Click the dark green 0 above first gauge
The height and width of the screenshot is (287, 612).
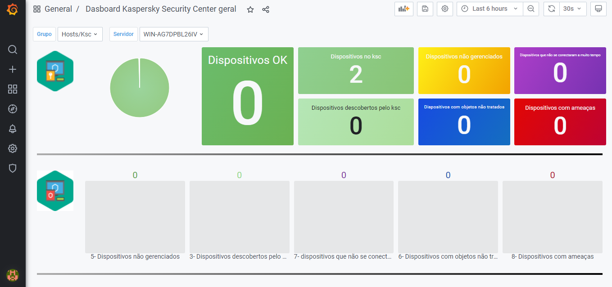[135, 175]
